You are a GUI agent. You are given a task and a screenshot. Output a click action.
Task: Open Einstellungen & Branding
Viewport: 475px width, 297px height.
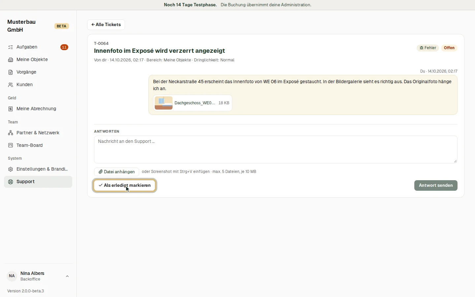pyautogui.click(x=38, y=169)
